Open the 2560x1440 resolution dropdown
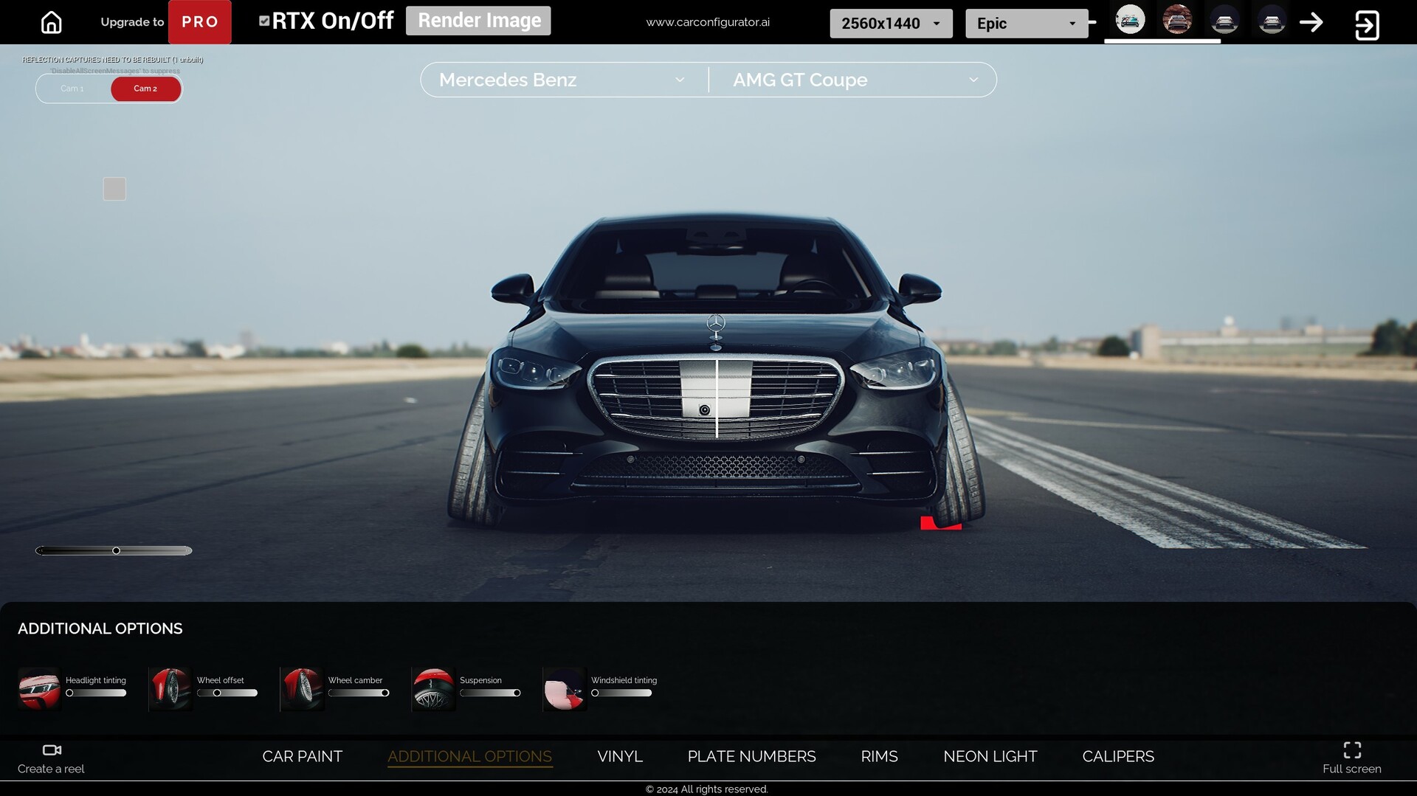The image size is (1417, 796). [891, 24]
